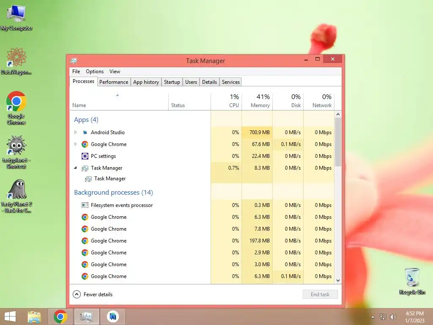
Task: Open network tray icon
Action: click(x=383, y=317)
